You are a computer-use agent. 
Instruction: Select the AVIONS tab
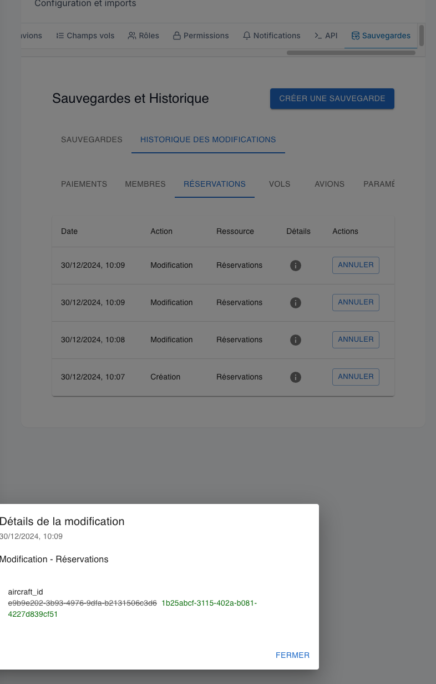pyautogui.click(x=329, y=184)
